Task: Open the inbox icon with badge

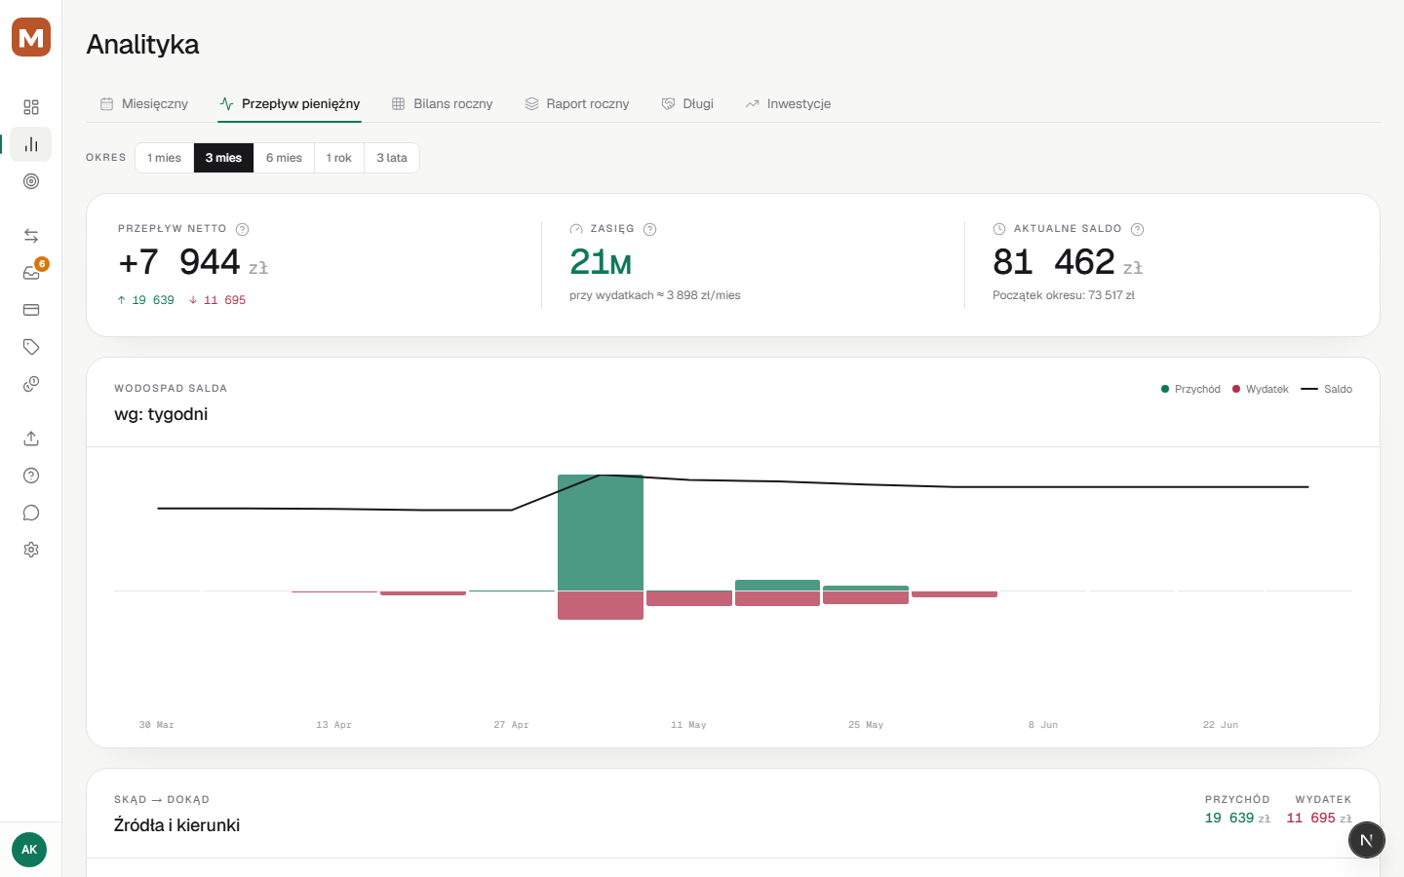Action: [31, 273]
